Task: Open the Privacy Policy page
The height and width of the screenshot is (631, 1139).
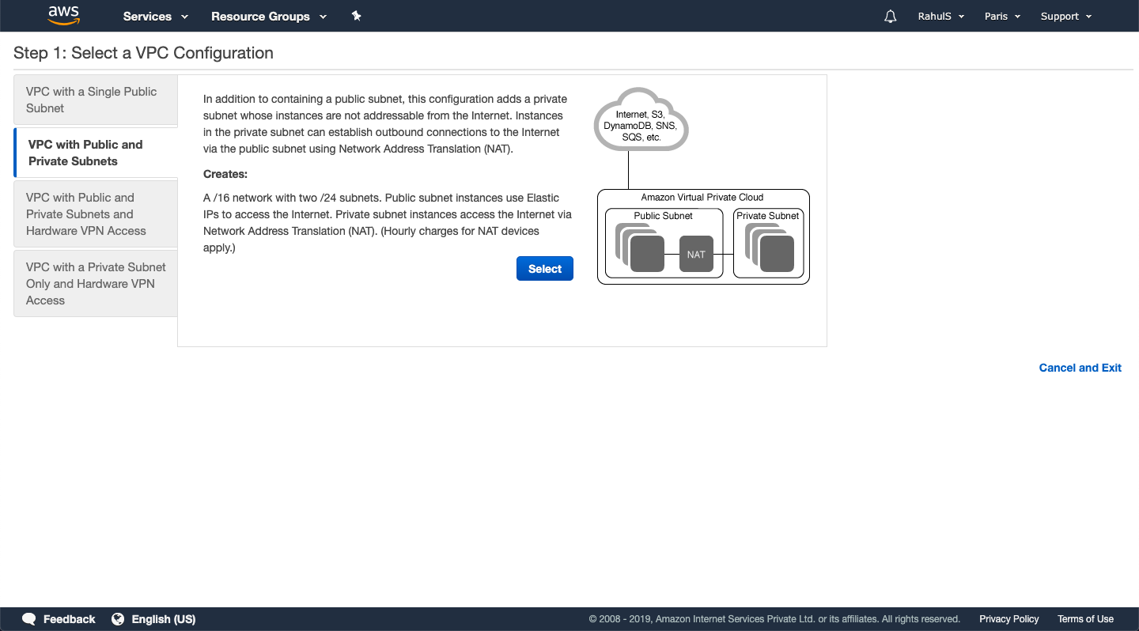Action: (x=1008, y=619)
